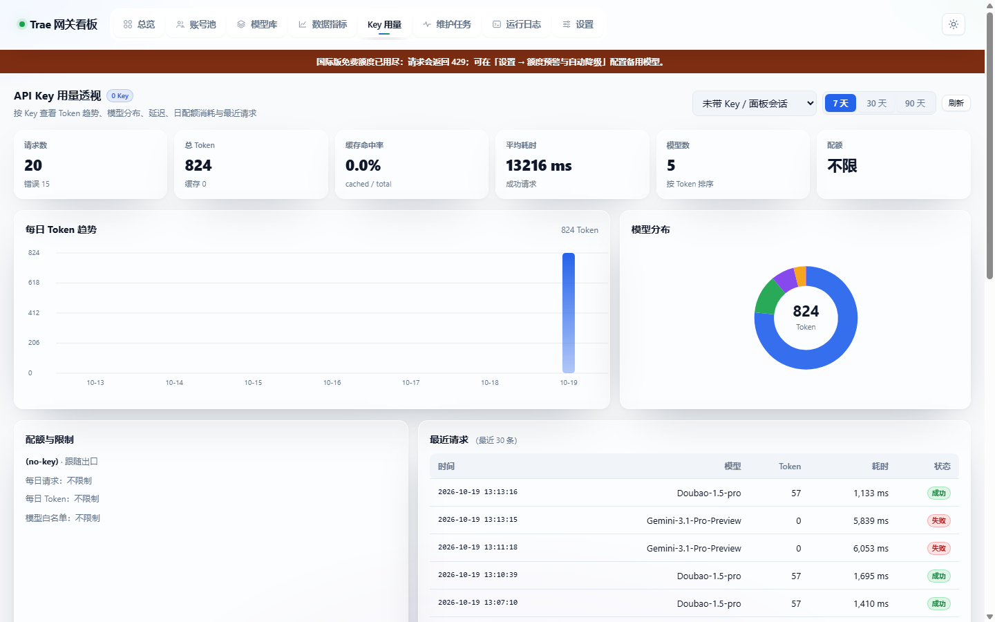Click the scrollbar down arrow
Viewport: 995px width, 622px height.
coord(989,616)
